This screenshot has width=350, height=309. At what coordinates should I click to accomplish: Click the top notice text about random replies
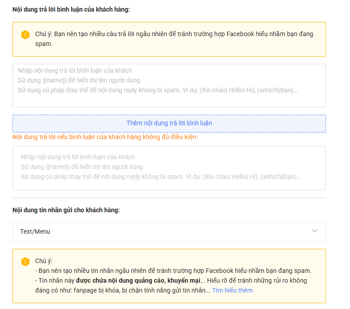point(174,34)
